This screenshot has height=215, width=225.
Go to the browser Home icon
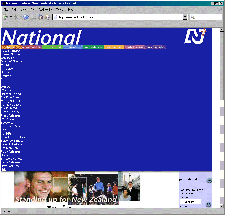pos(40,17)
